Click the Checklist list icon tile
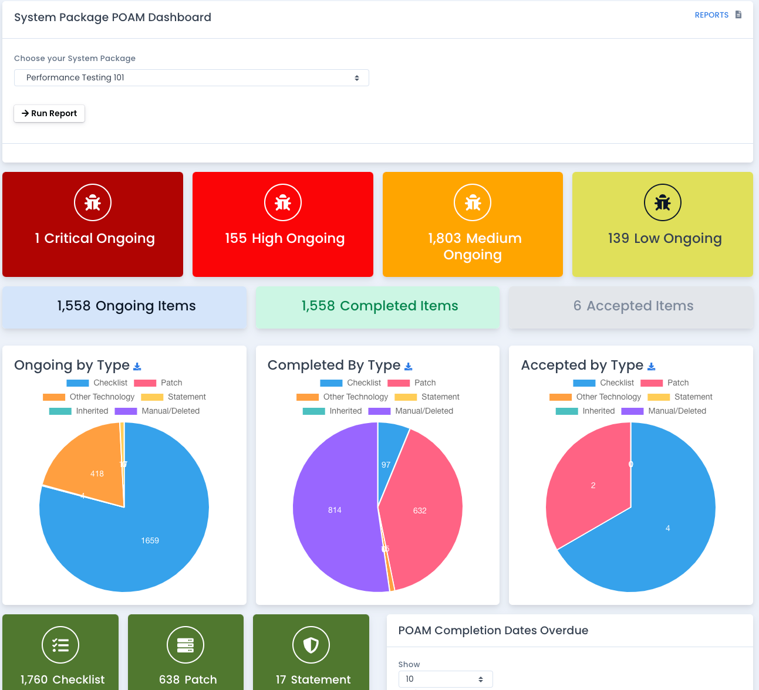 [x=60, y=645]
